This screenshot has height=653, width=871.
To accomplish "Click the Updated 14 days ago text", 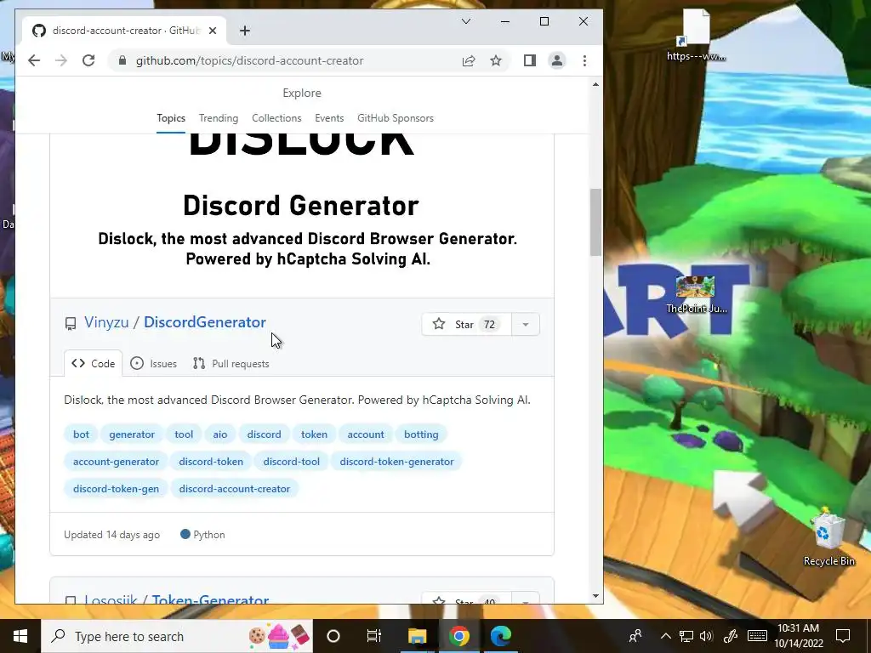I will coord(111,534).
